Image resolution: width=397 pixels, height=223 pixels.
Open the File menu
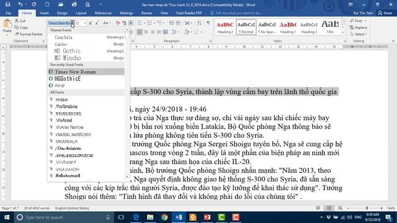click(x=8, y=13)
